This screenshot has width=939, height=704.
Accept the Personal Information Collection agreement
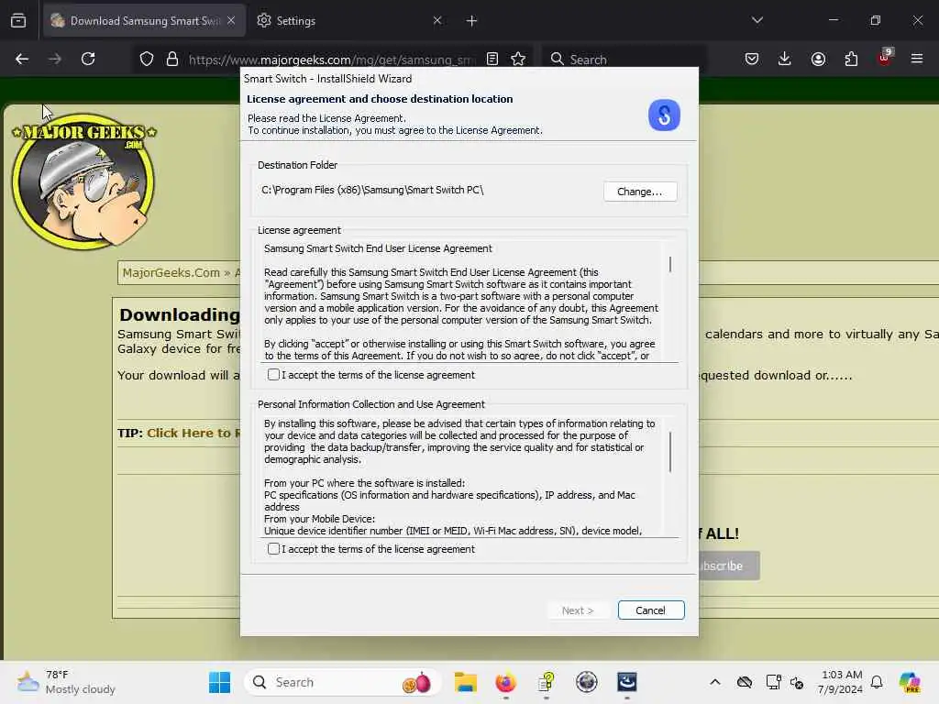point(273,549)
